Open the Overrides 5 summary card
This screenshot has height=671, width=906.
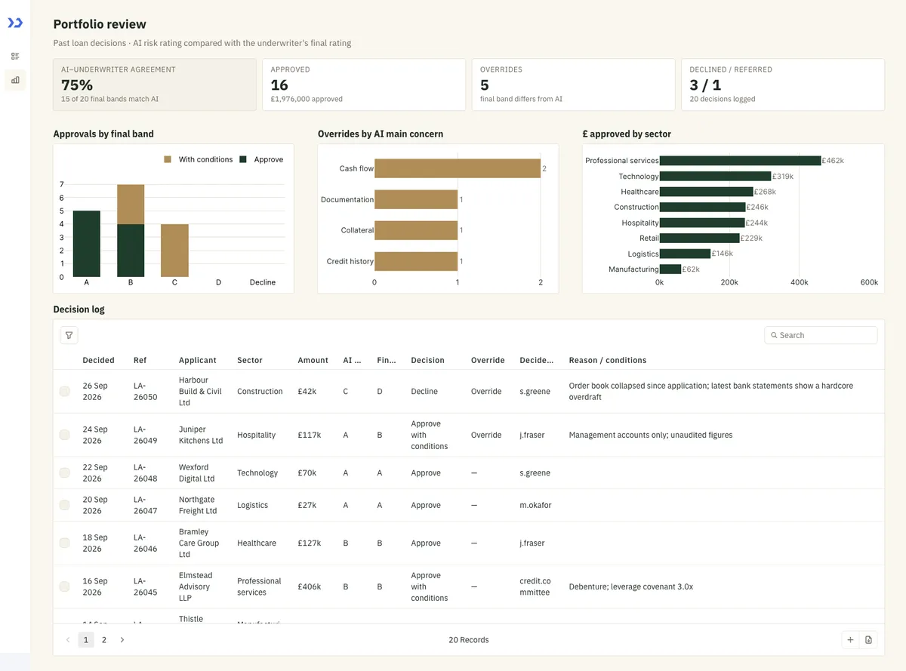coord(573,85)
